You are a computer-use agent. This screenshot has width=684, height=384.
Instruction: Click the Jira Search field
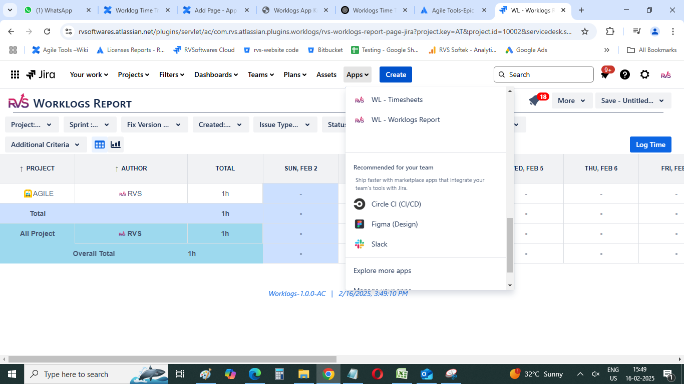click(x=544, y=74)
